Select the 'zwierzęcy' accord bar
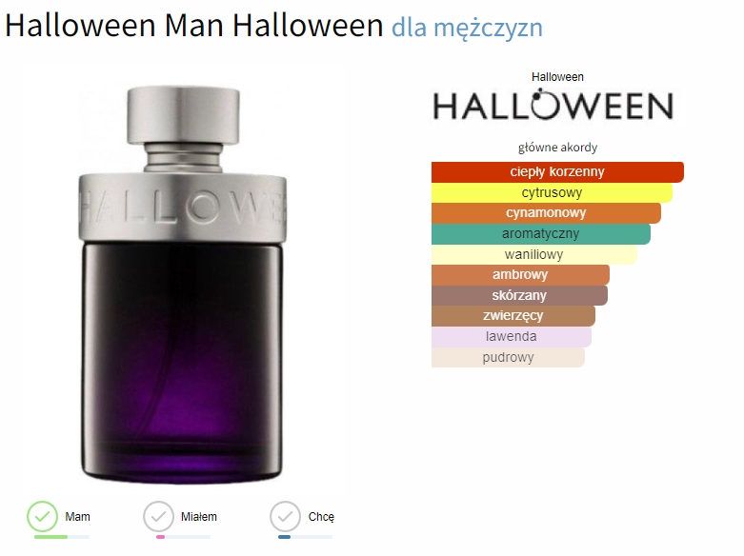The image size is (744, 556). (513, 316)
